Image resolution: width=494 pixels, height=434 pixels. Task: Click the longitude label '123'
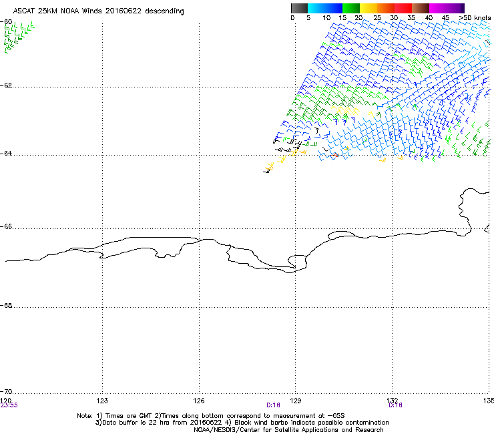tap(102, 401)
